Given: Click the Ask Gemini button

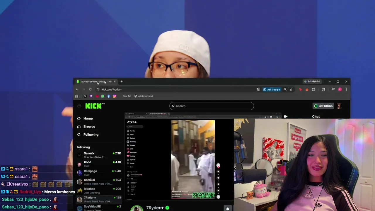Looking at the screenshot, I should pyautogui.click(x=312, y=81).
